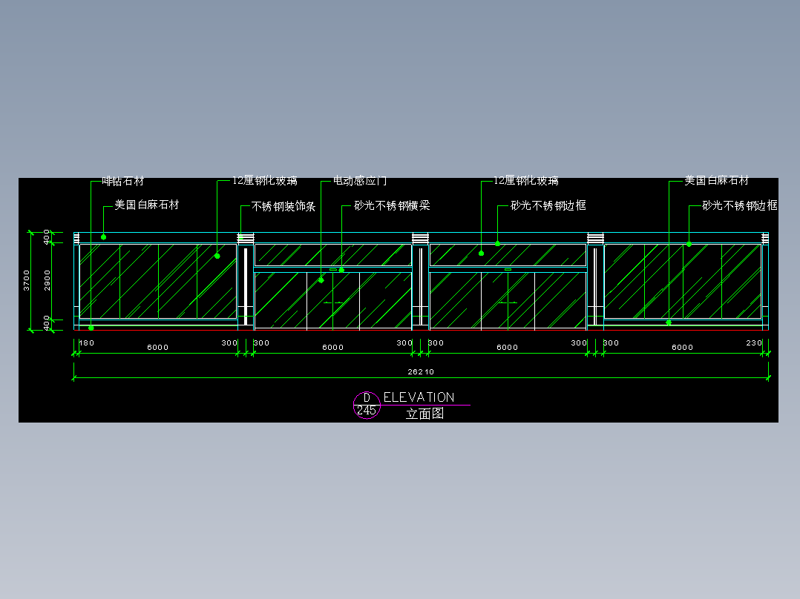Select the 180 dimension value
The width and height of the screenshot is (800, 599).
click(87, 342)
